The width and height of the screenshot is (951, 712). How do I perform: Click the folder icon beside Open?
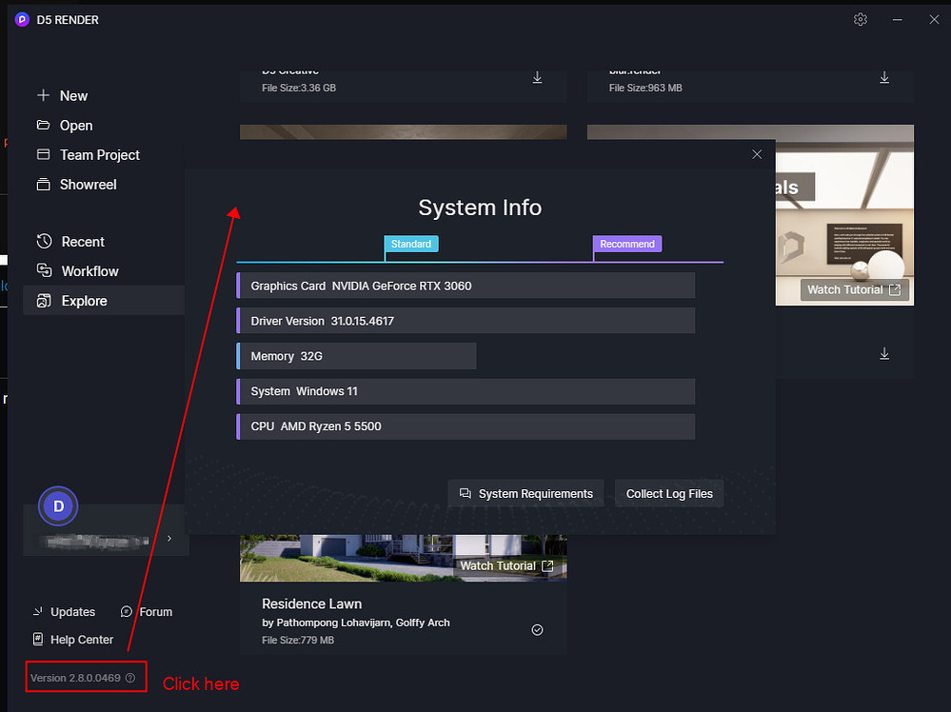[x=42, y=125]
